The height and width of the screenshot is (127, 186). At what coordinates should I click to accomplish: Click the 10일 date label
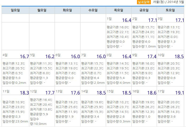[x=161, y=55]
